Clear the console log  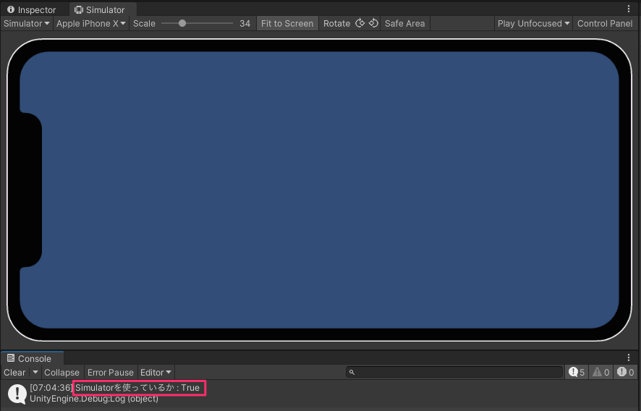14,372
